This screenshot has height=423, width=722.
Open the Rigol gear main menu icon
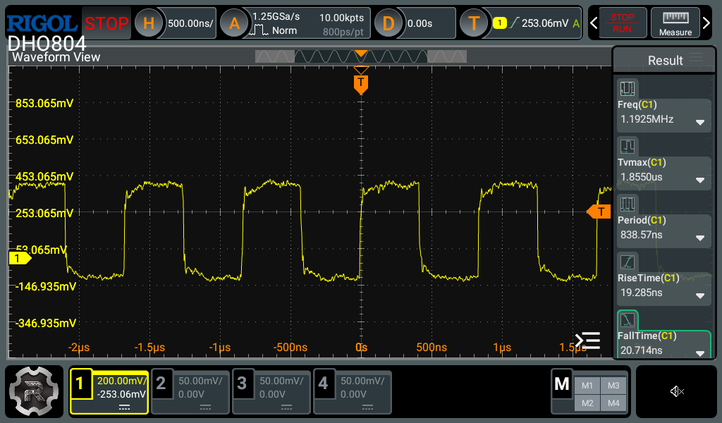click(34, 392)
